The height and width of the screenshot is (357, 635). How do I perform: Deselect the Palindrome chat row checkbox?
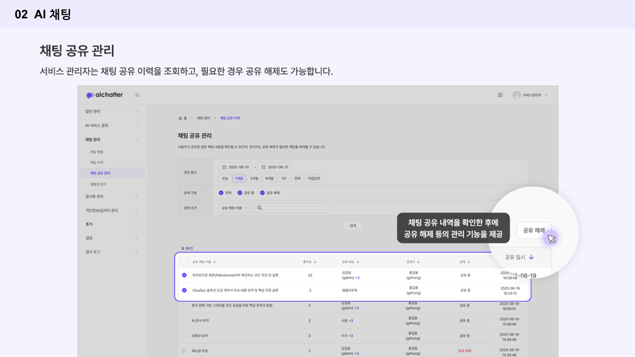(x=184, y=275)
